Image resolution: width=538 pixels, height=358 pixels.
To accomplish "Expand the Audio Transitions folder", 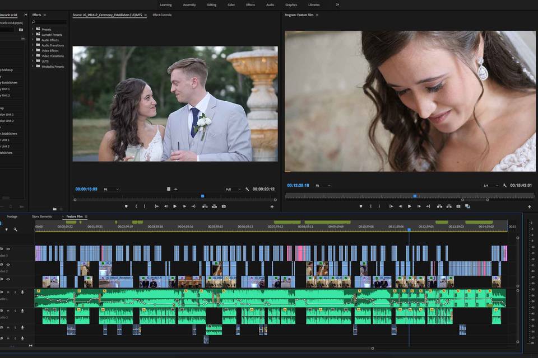I will pos(33,45).
